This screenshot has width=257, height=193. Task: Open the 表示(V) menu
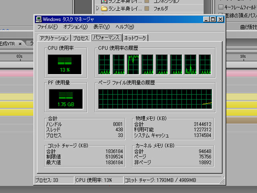pos(102,27)
